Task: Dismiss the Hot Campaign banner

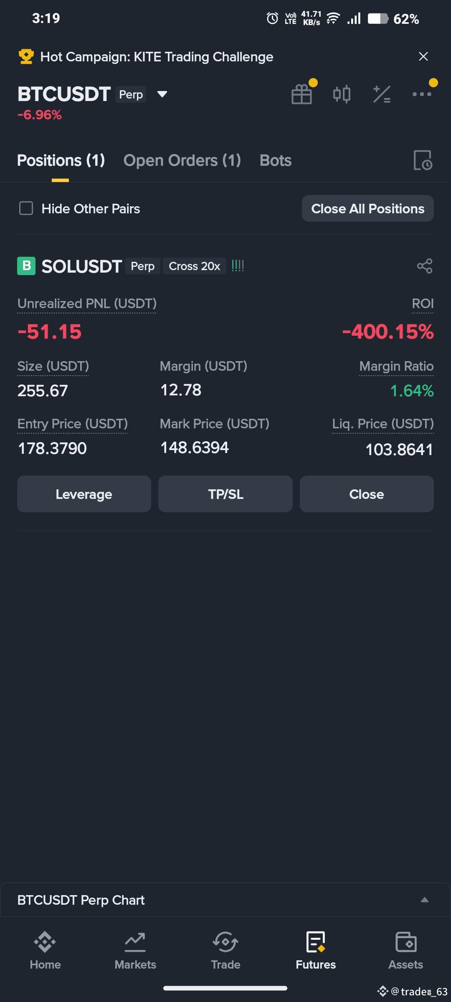Action: tap(423, 56)
